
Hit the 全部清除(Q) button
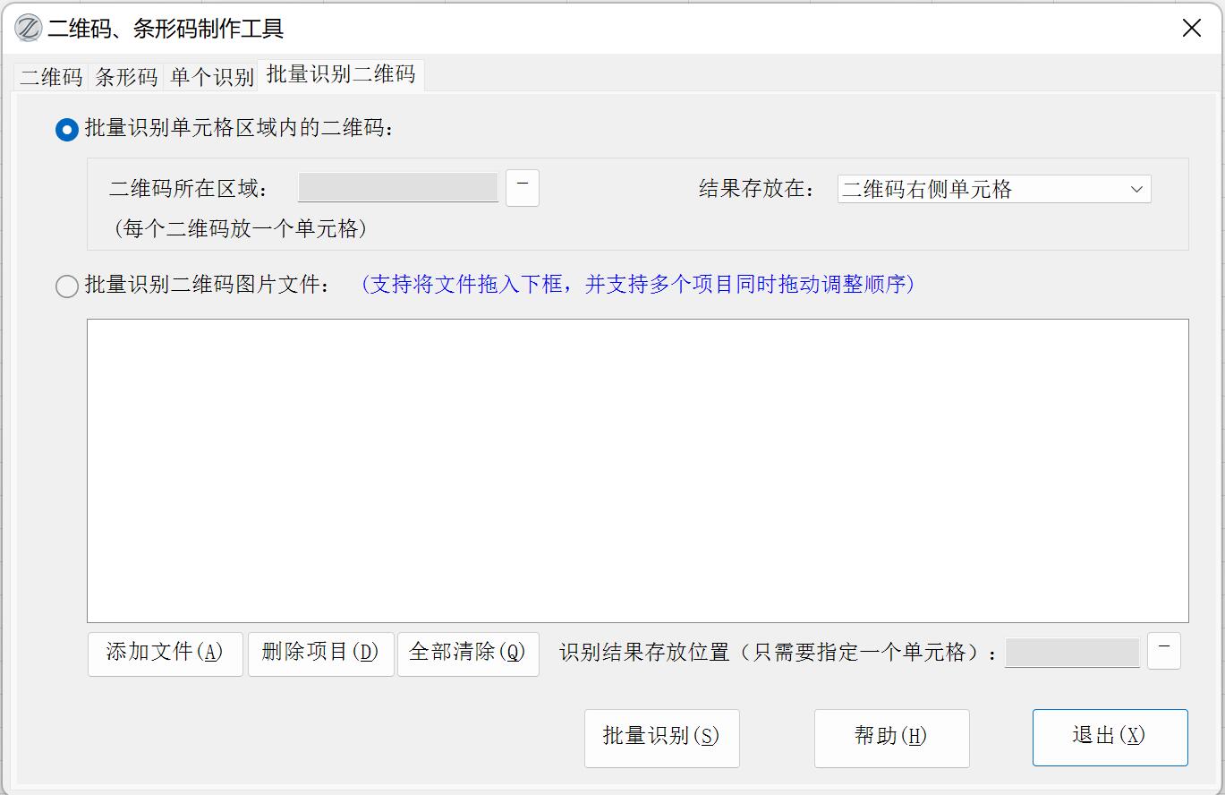click(x=467, y=653)
